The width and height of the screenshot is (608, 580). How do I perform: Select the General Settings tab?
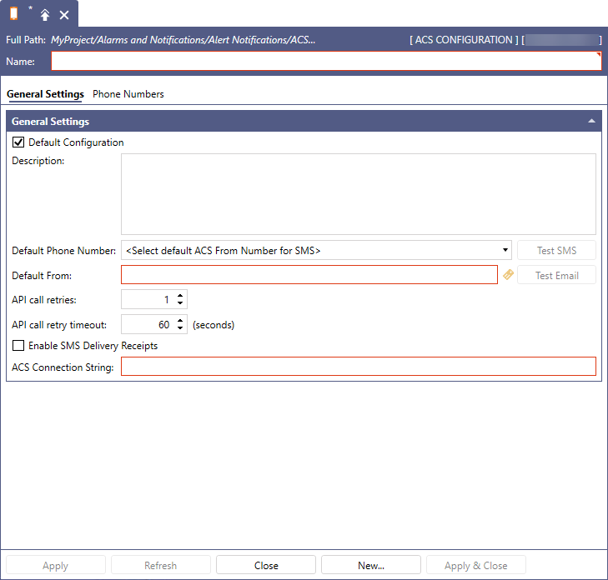coord(45,94)
